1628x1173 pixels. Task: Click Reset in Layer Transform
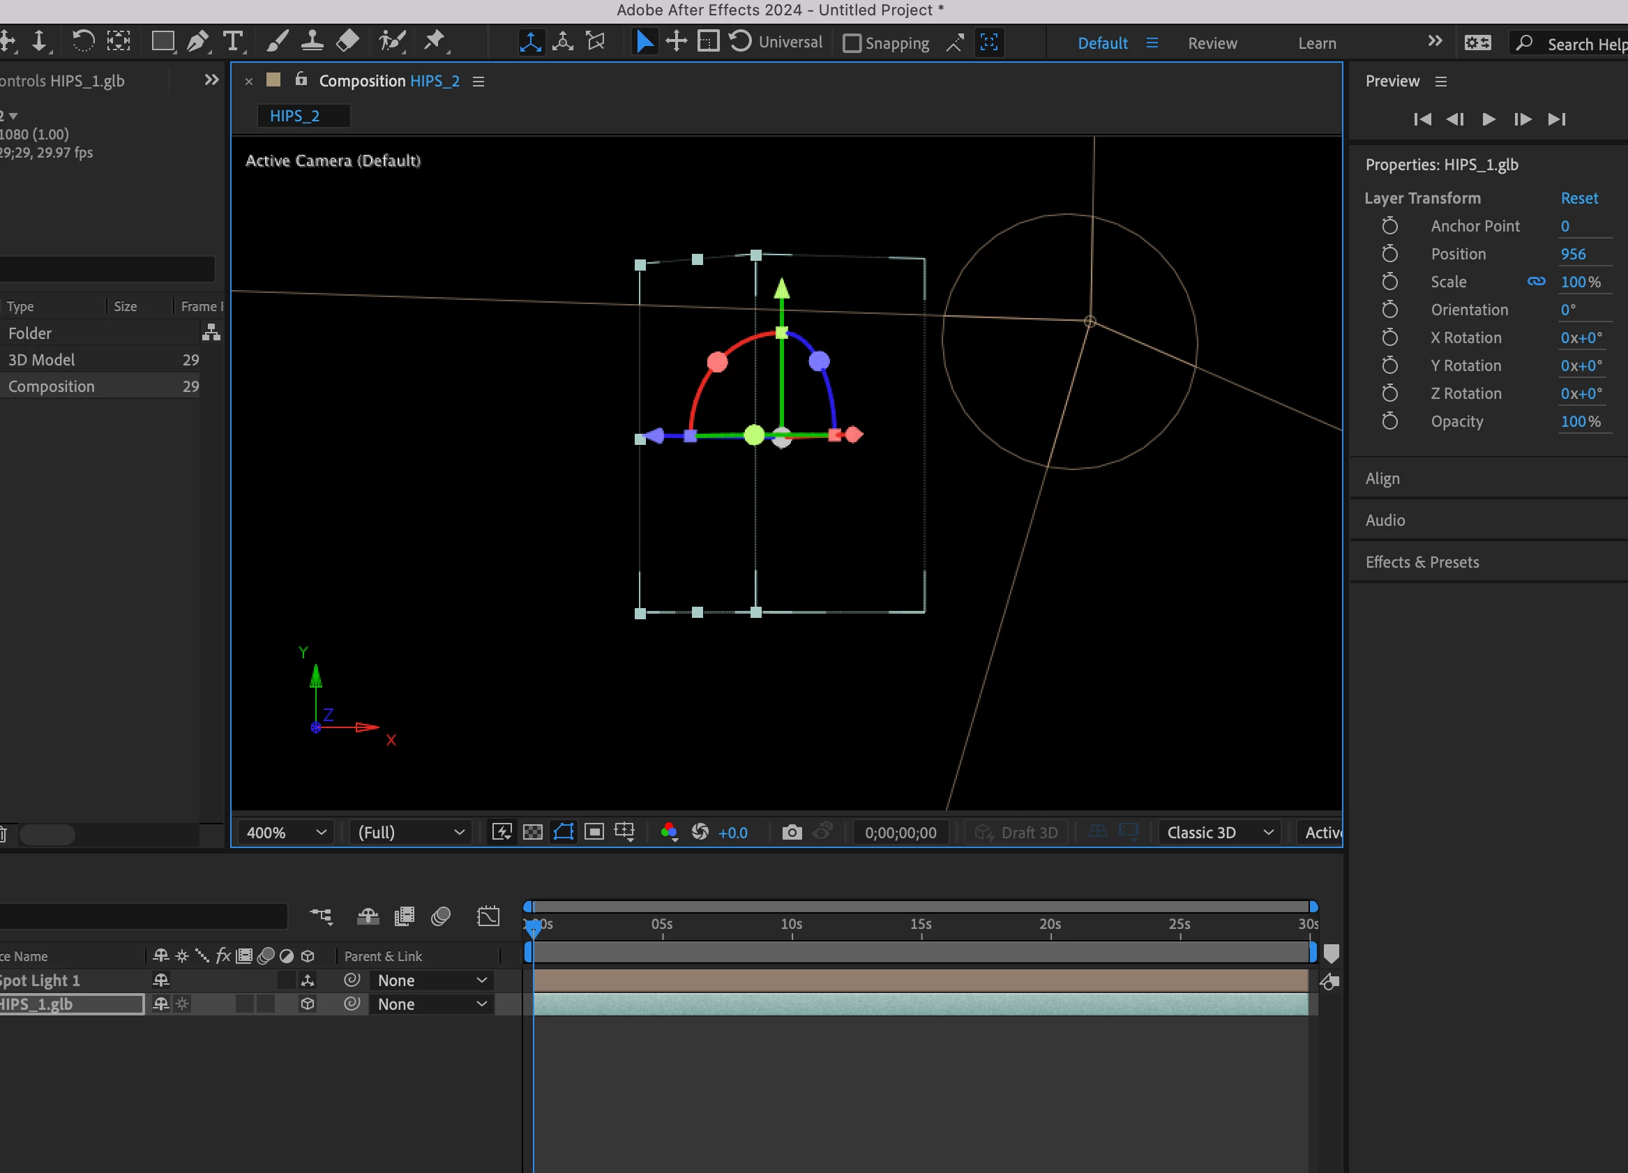(x=1578, y=198)
